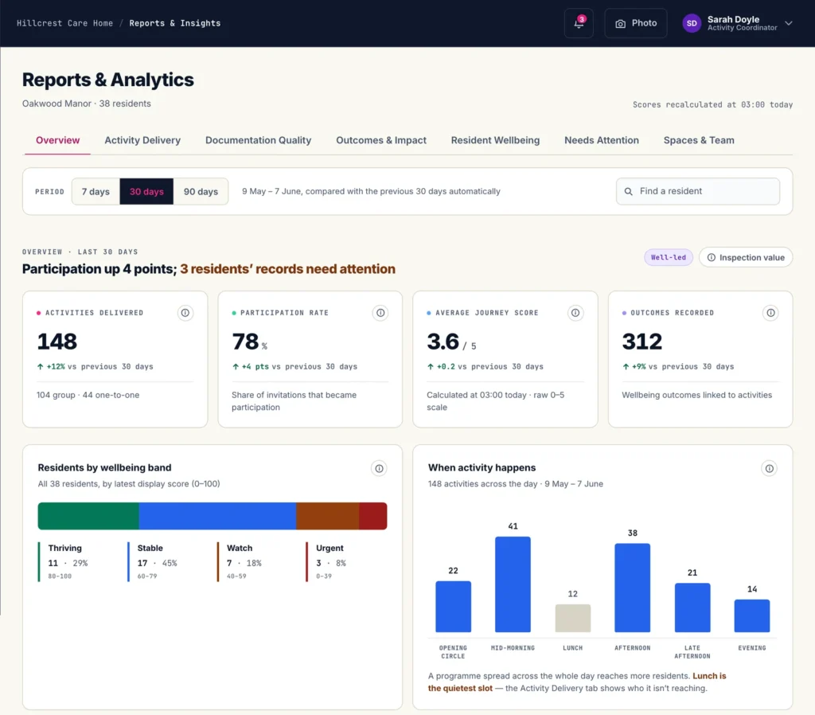This screenshot has width=815, height=715.
Task: Click the Evening bar showing 14
Action: [752, 615]
